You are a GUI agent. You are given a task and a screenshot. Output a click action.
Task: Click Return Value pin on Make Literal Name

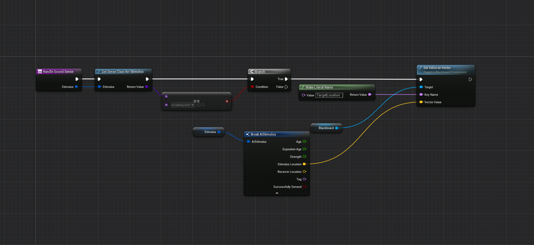pos(370,95)
